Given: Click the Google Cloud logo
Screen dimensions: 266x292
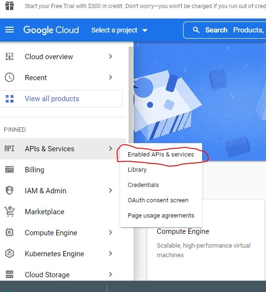Looking at the screenshot, I should [51, 30].
